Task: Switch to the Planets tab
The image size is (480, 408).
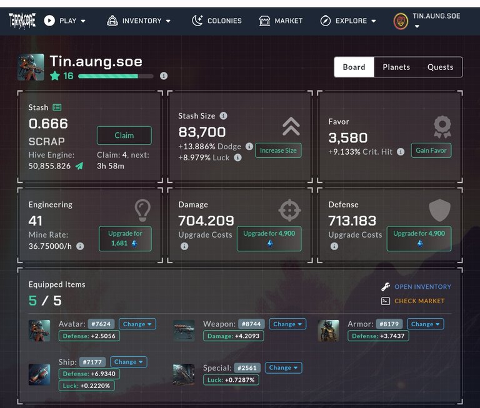Action: (396, 67)
